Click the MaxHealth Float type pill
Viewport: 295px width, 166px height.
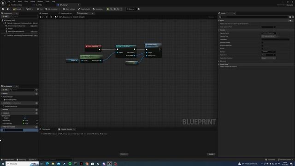click(25, 121)
